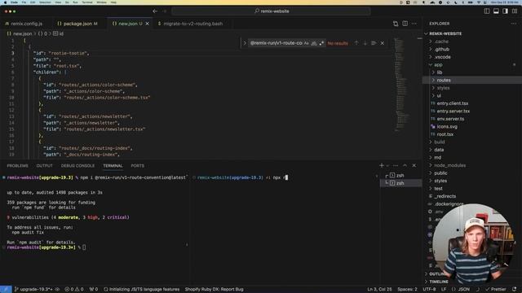Maximize the terminal panel size

point(405,165)
